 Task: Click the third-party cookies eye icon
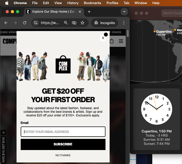[74, 23]
